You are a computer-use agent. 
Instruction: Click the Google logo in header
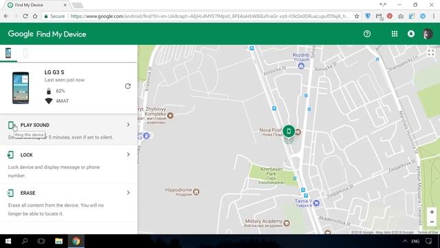pyautogui.click(x=21, y=34)
